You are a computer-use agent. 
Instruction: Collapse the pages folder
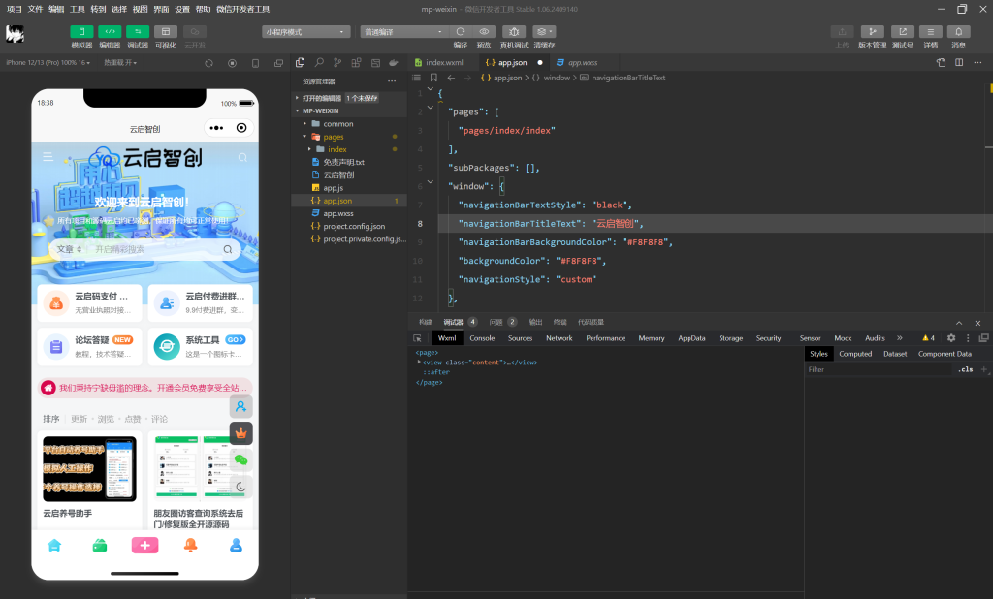tap(348, 137)
